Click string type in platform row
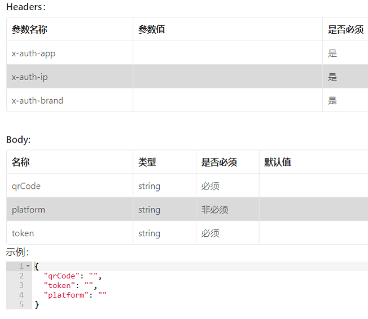Screen dimensions: 368x319 (149, 210)
